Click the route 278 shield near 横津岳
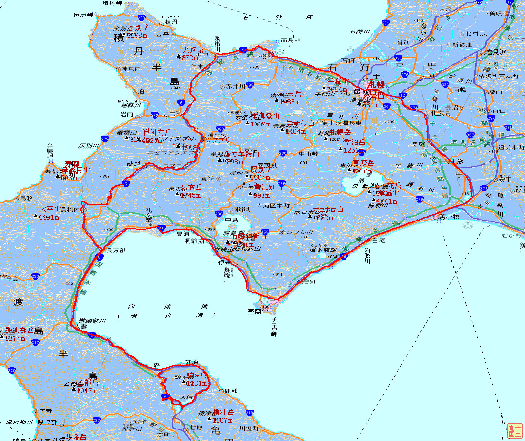This screenshot has height=441, width=525. click(x=249, y=413)
